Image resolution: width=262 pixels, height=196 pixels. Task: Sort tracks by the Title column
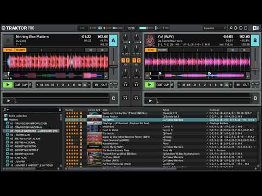(105, 110)
